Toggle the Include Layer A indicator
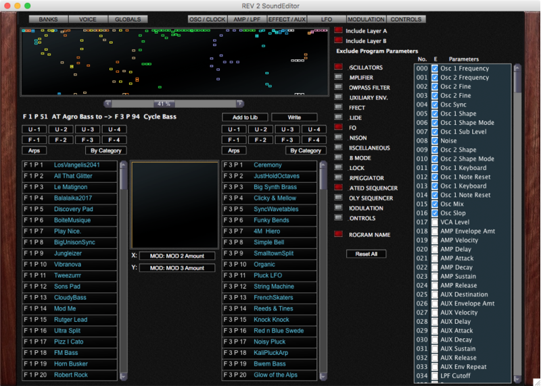This screenshot has width=541, height=386. click(x=338, y=30)
